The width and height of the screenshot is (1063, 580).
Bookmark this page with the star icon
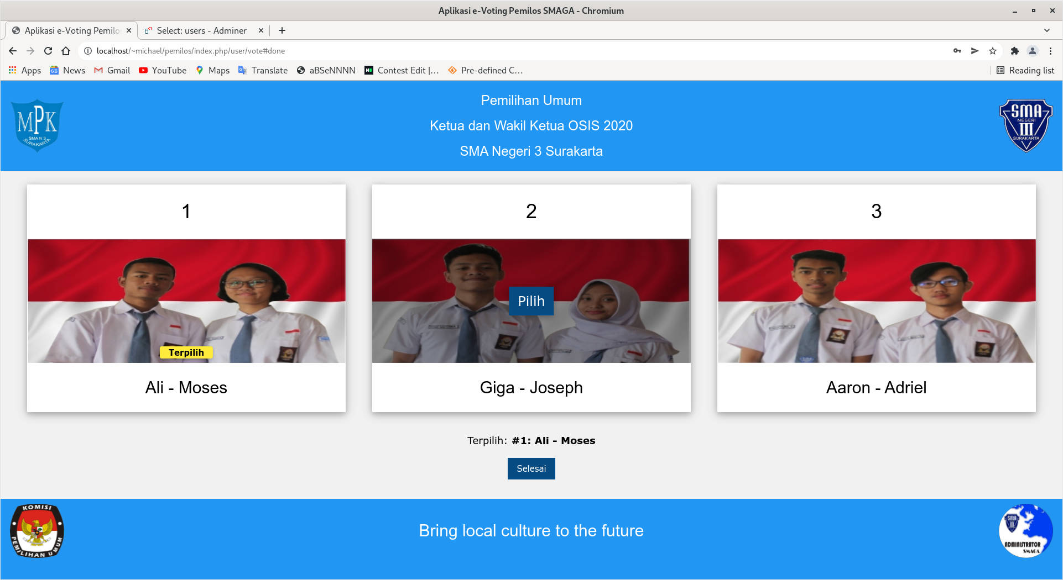point(993,51)
